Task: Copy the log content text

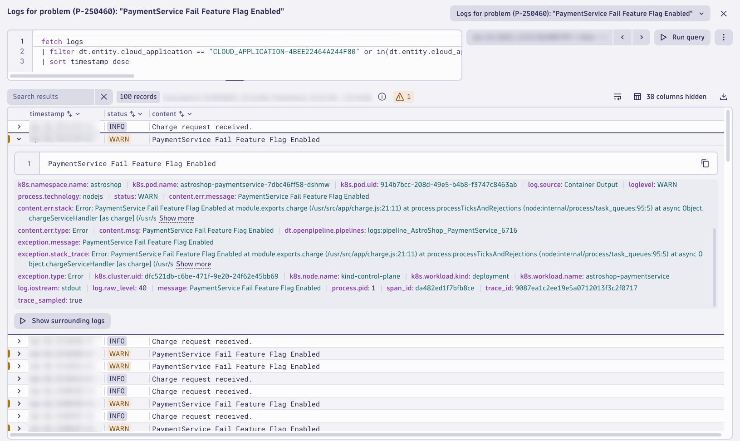Action: click(705, 163)
